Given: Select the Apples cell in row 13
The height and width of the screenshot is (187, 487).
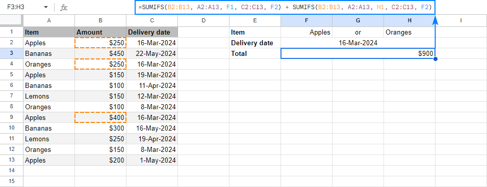Looking at the screenshot, I should pyautogui.click(x=49, y=161).
